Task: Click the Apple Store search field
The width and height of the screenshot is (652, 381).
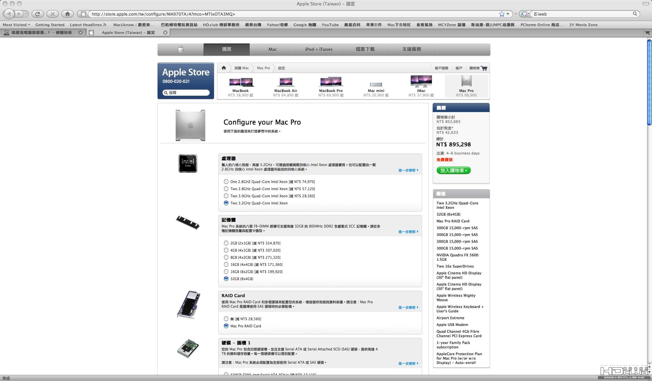Action: click(x=186, y=93)
